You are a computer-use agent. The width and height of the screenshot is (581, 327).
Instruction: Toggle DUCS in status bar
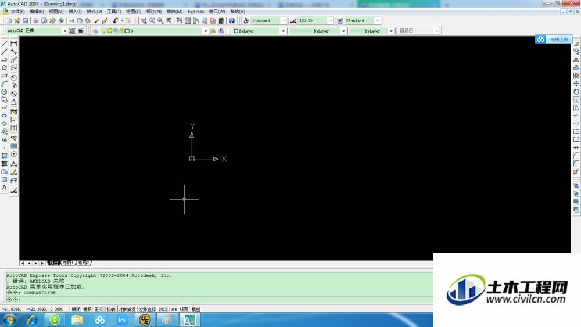163,309
